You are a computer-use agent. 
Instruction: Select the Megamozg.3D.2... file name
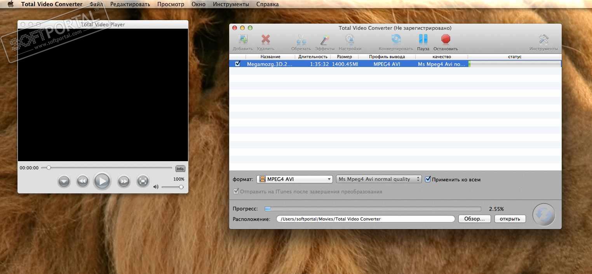click(270, 64)
